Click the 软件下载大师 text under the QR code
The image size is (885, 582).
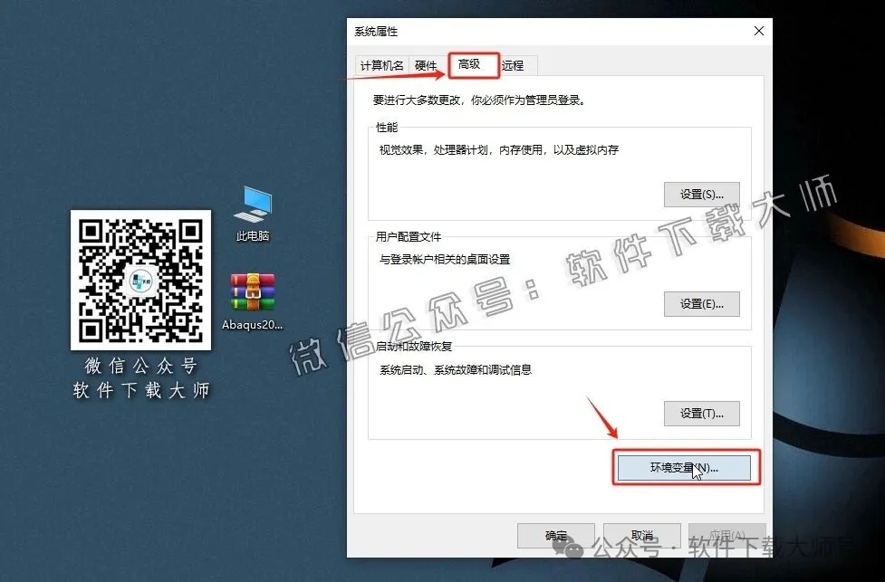tap(140, 391)
